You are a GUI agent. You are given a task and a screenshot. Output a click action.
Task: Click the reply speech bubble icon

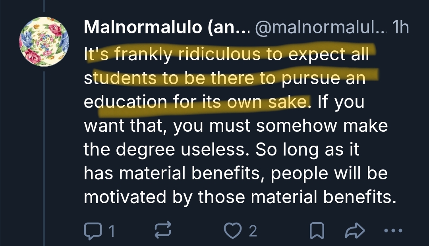tap(93, 231)
